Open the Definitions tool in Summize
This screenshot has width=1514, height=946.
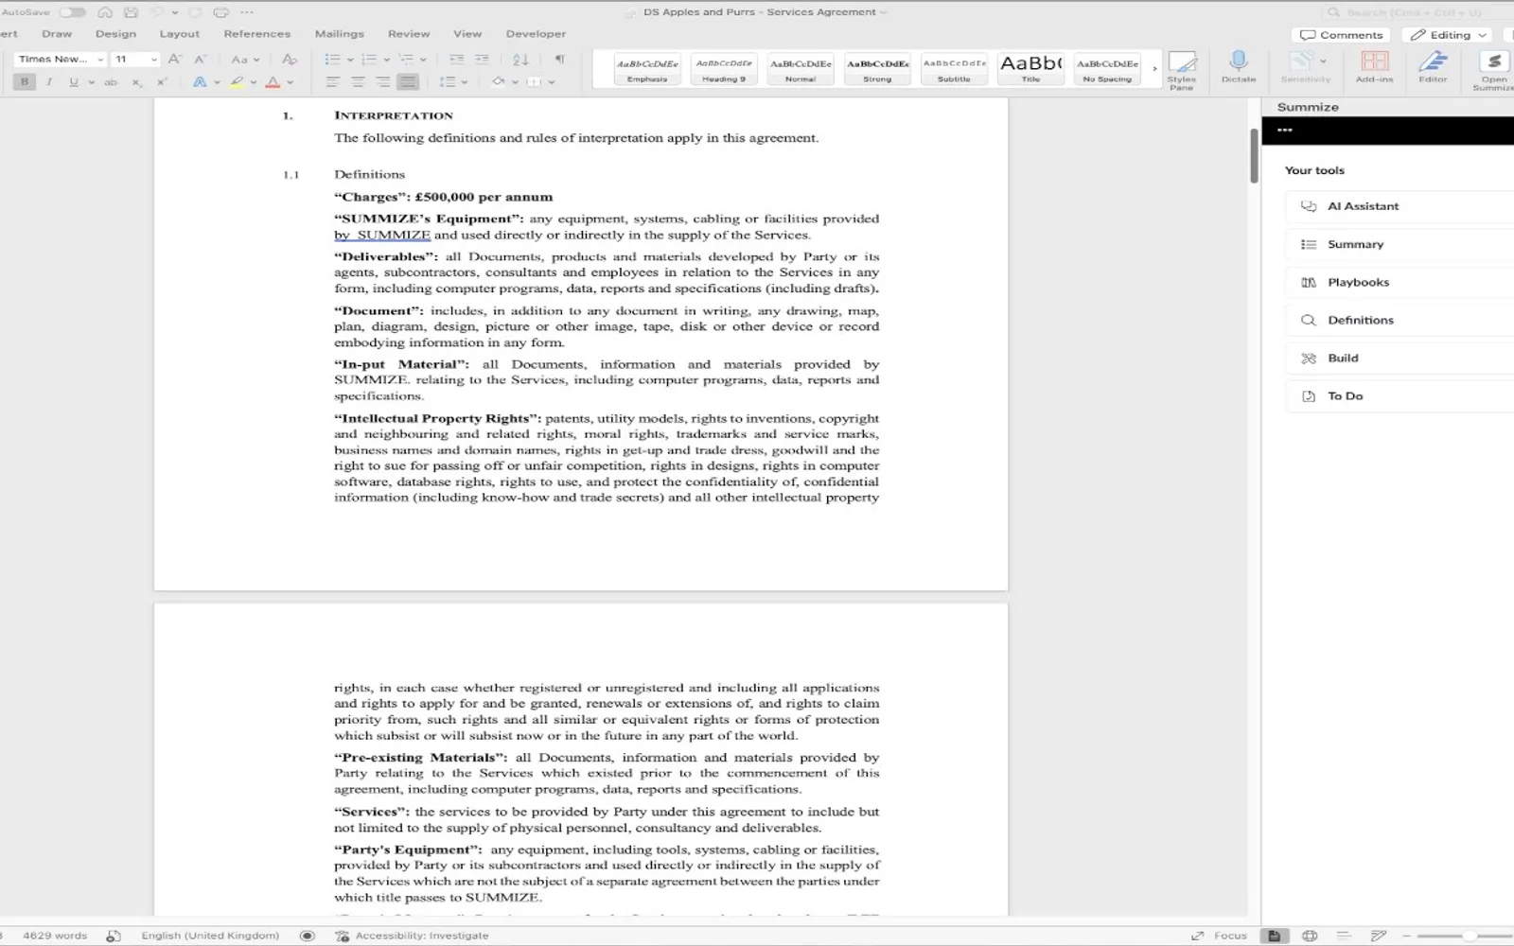(x=1399, y=320)
